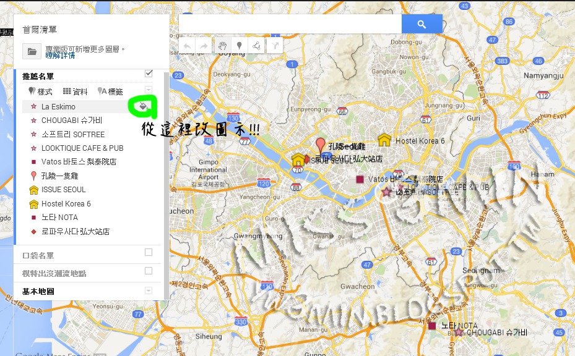This screenshot has width=575, height=356.
Task: Click the Siheung label on the map
Action: point(209,336)
